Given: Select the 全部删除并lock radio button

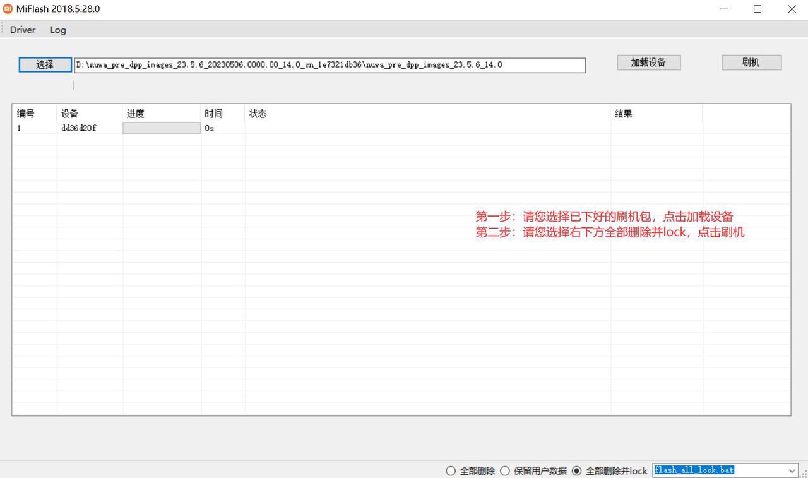Looking at the screenshot, I should [x=576, y=470].
